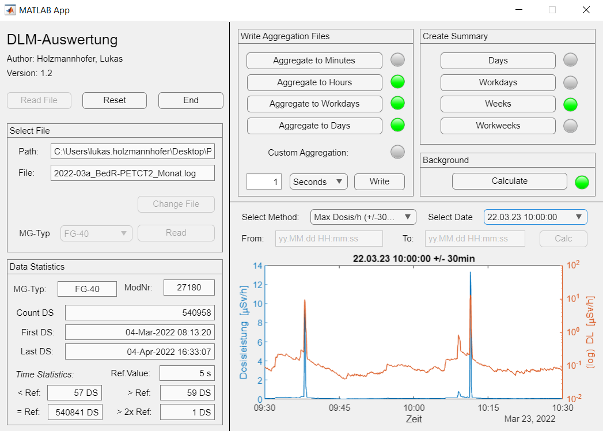Viewport: 603px width, 431px height.
Task: Click the 'Version: 1.2' text
Action: point(29,73)
